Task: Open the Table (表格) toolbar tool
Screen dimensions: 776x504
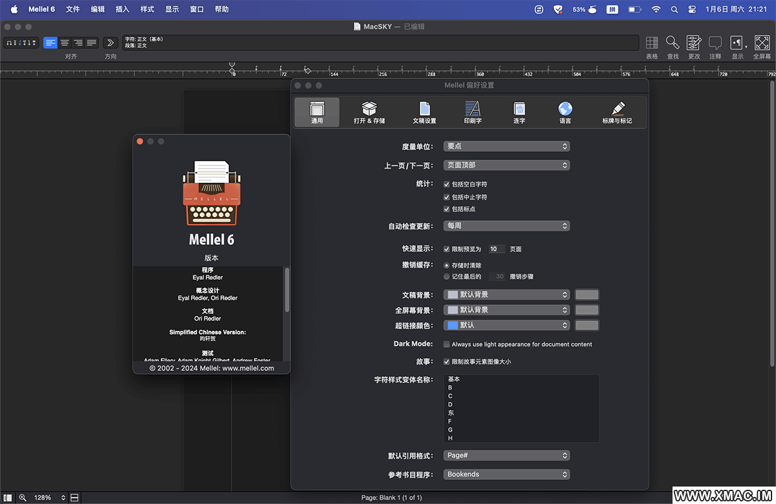Action: click(x=652, y=43)
